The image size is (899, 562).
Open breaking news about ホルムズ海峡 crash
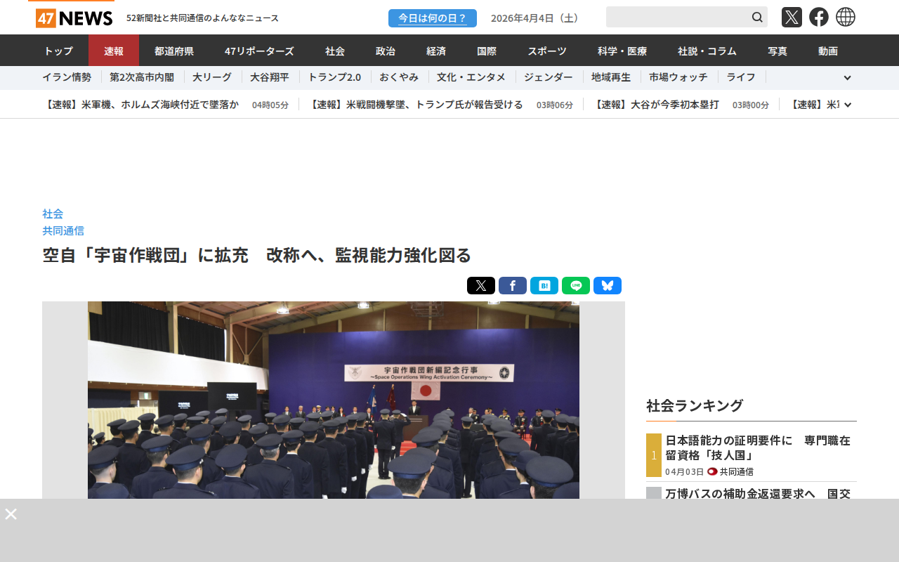click(140, 105)
